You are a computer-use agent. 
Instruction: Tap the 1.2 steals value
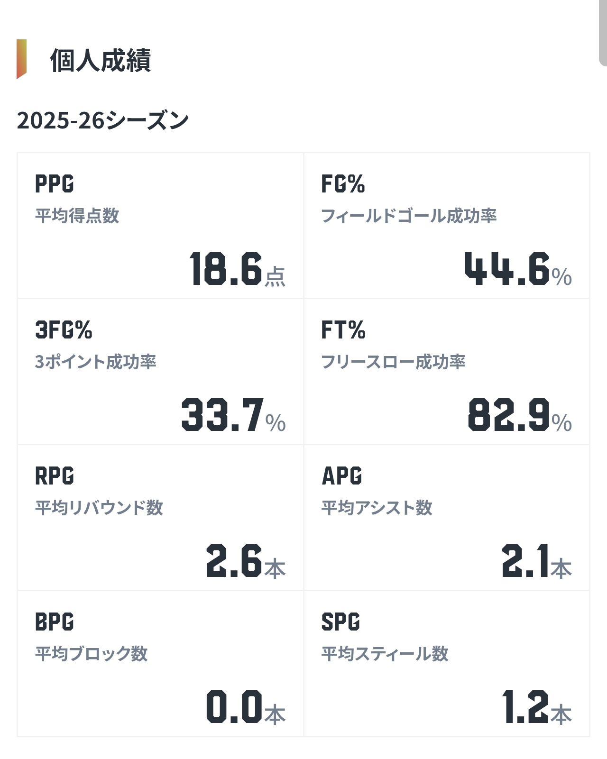click(x=525, y=707)
